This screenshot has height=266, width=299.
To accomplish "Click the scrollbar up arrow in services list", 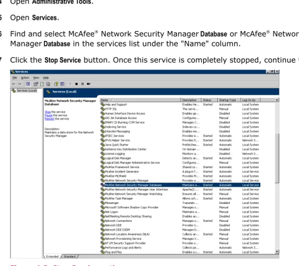I will point(277,100).
